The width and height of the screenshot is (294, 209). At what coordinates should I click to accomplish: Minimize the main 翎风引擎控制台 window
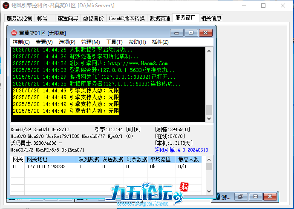point(244,6)
